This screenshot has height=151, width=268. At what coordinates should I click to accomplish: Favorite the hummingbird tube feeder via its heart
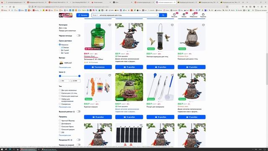coord(172,25)
